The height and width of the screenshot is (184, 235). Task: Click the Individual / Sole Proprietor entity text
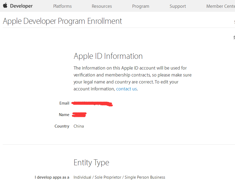119,177
